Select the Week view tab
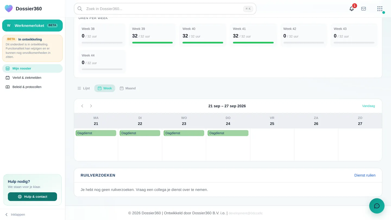The height and width of the screenshot is (220, 391). pyautogui.click(x=105, y=88)
